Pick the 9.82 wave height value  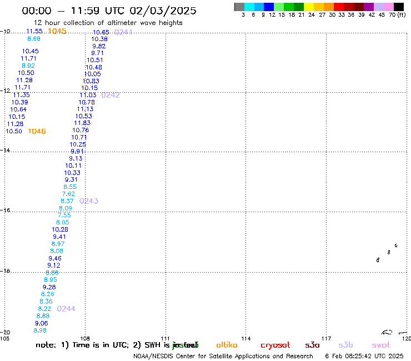coord(99,46)
